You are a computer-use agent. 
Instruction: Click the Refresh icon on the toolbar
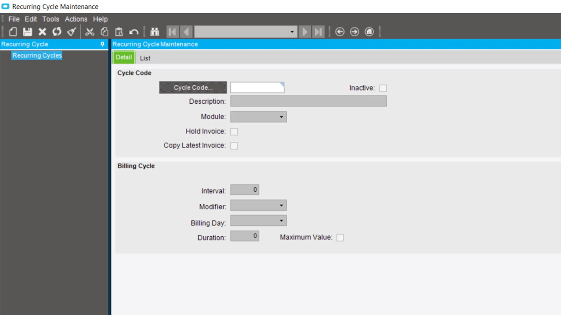[x=57, y=31]
